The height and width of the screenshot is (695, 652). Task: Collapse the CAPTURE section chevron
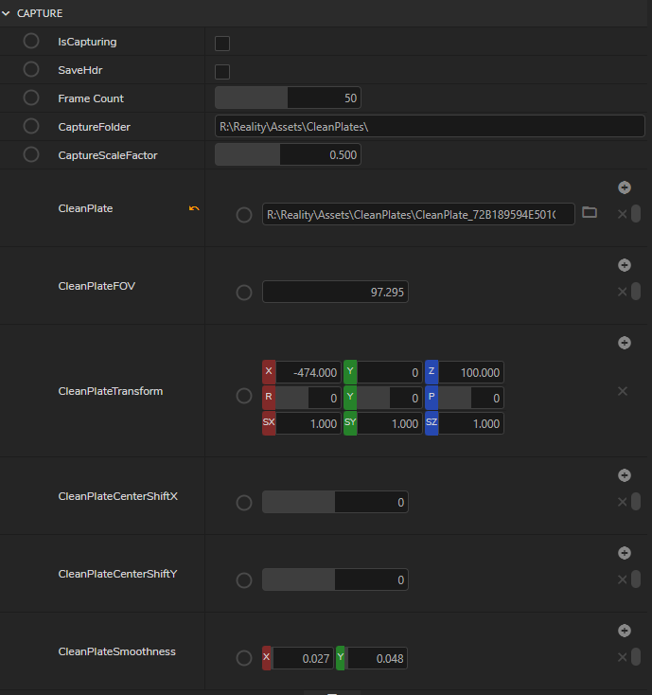coord(7,13)
